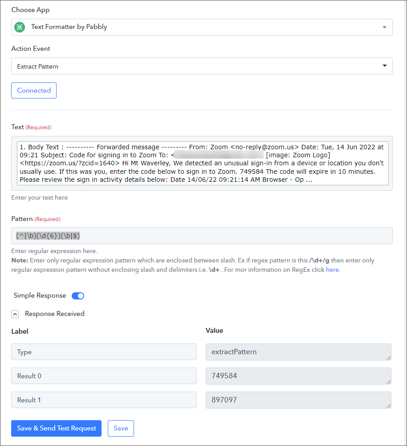
Task: Open the Action Event Extract Pattern dropdown
Action: (x=202, y=66)
